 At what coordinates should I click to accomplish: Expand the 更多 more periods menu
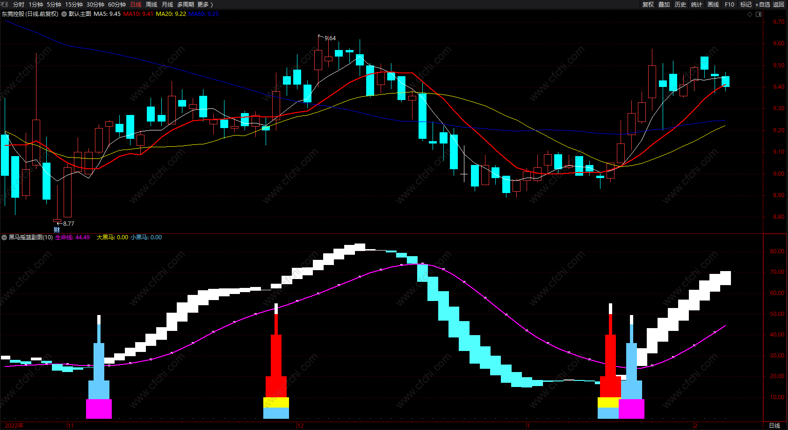pyautogui.click(x=205, y=4)
